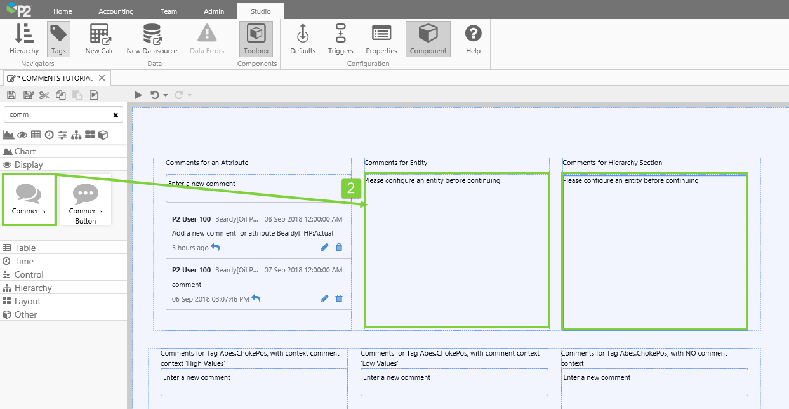Clear the toolbox search with the X button
The width and height of the screenshot is (789, 409).
(116, 115)
